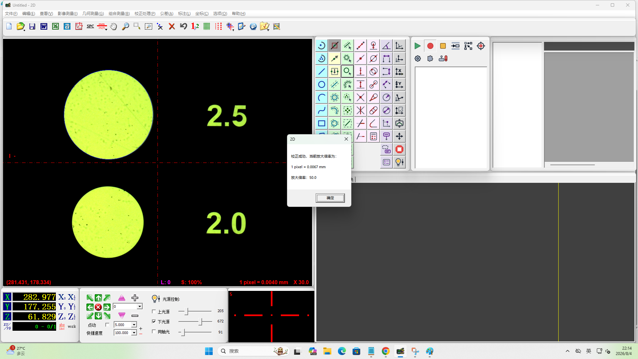This screenshot has height=359, width=638.
Task: Open the checkmark folder toolbar dropdown arrow
Action: [268, 30]
